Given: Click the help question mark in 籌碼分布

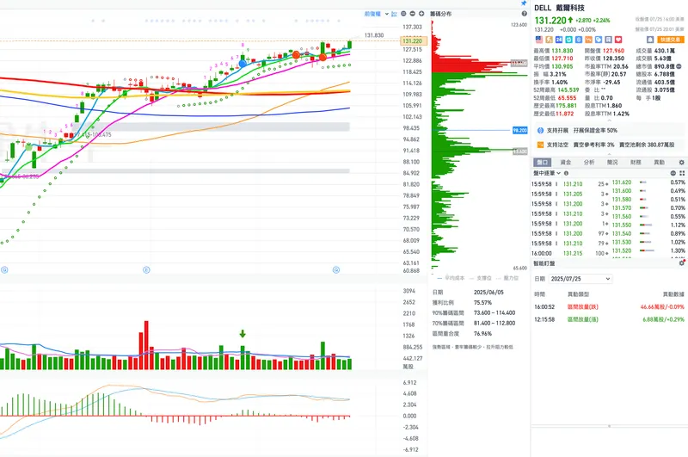Looking at the screenshot, I should (524, 14).
